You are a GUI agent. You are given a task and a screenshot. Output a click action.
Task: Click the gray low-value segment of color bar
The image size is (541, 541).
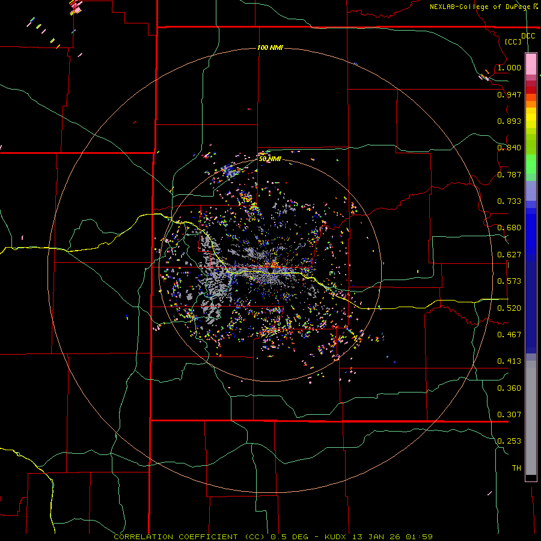[x=531, y=418]
